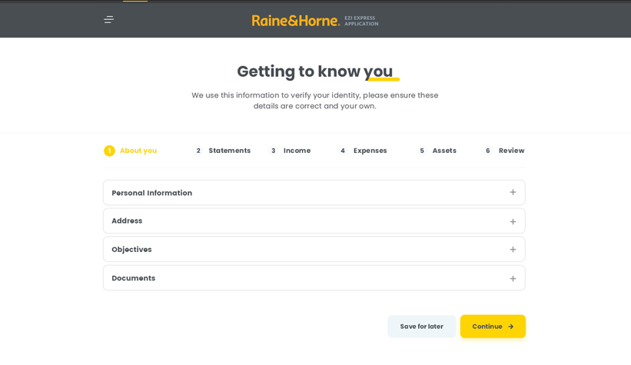631x365 pixels.
Task: Click the plus icon beside Objectives
Action: 513,250
